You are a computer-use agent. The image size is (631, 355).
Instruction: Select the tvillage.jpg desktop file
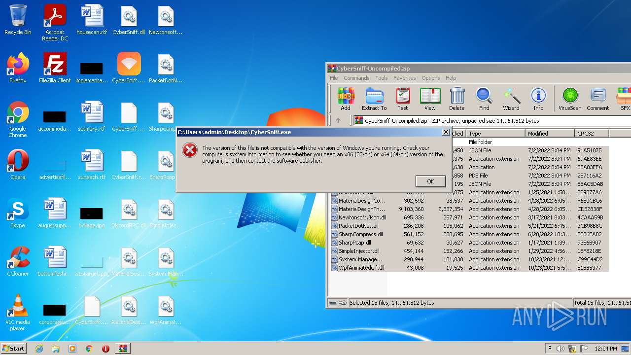tap(92, 217)
